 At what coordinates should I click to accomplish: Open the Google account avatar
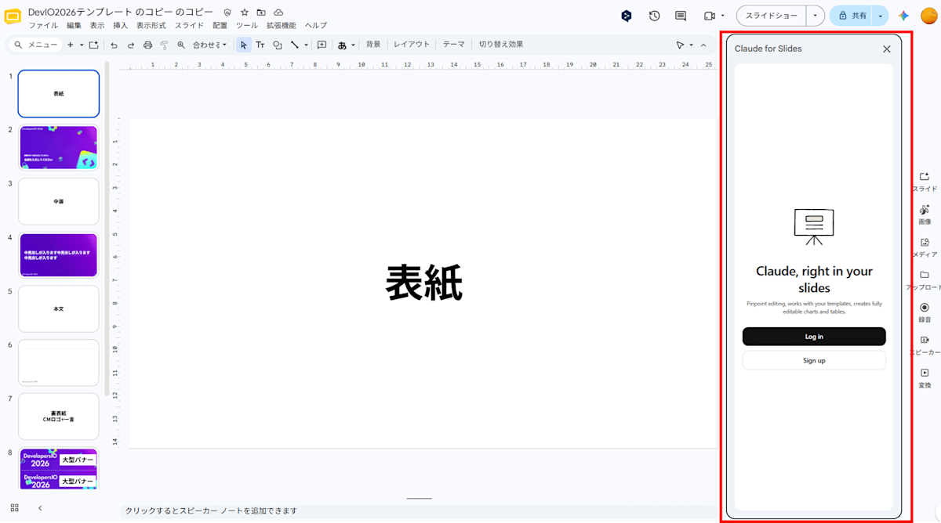928,16
